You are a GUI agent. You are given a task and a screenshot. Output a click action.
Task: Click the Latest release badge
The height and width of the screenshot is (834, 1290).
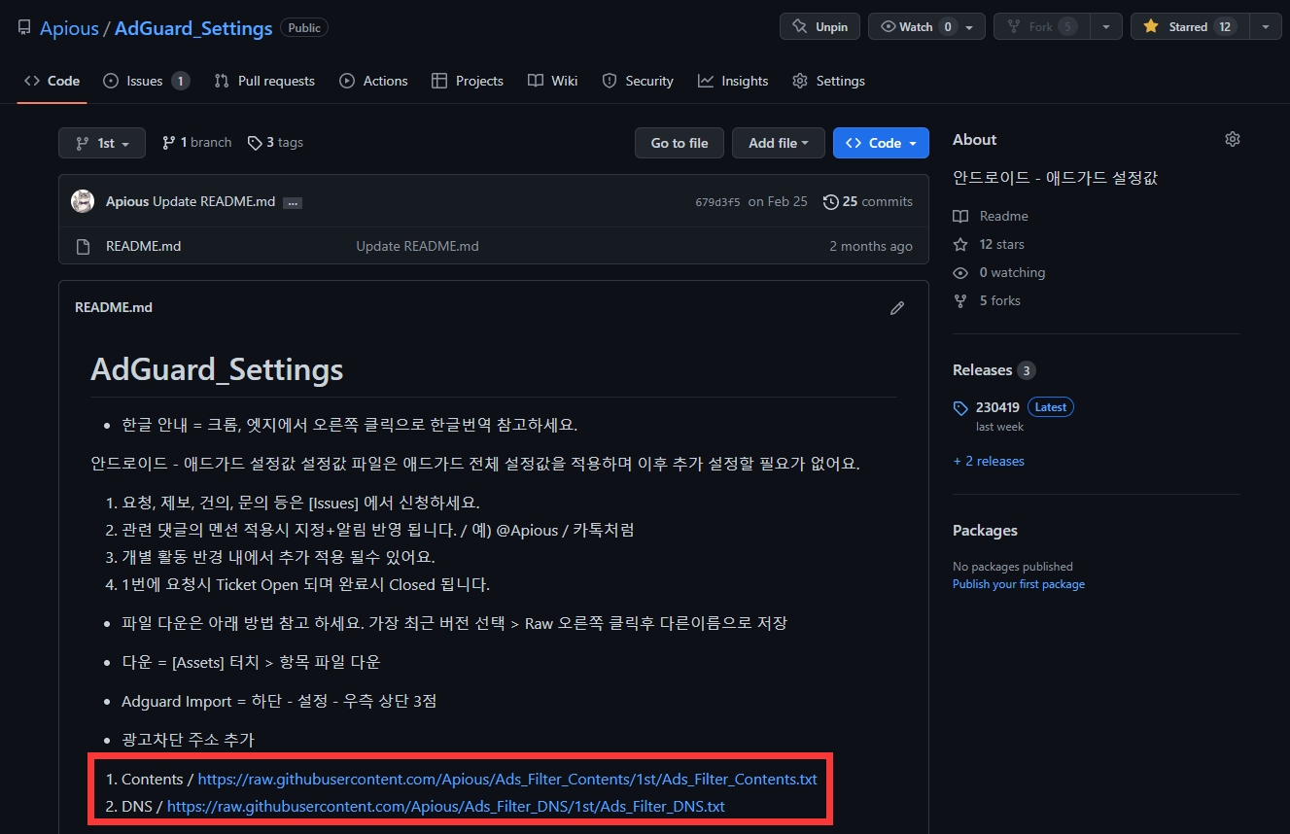click(x=1051, y=407)
